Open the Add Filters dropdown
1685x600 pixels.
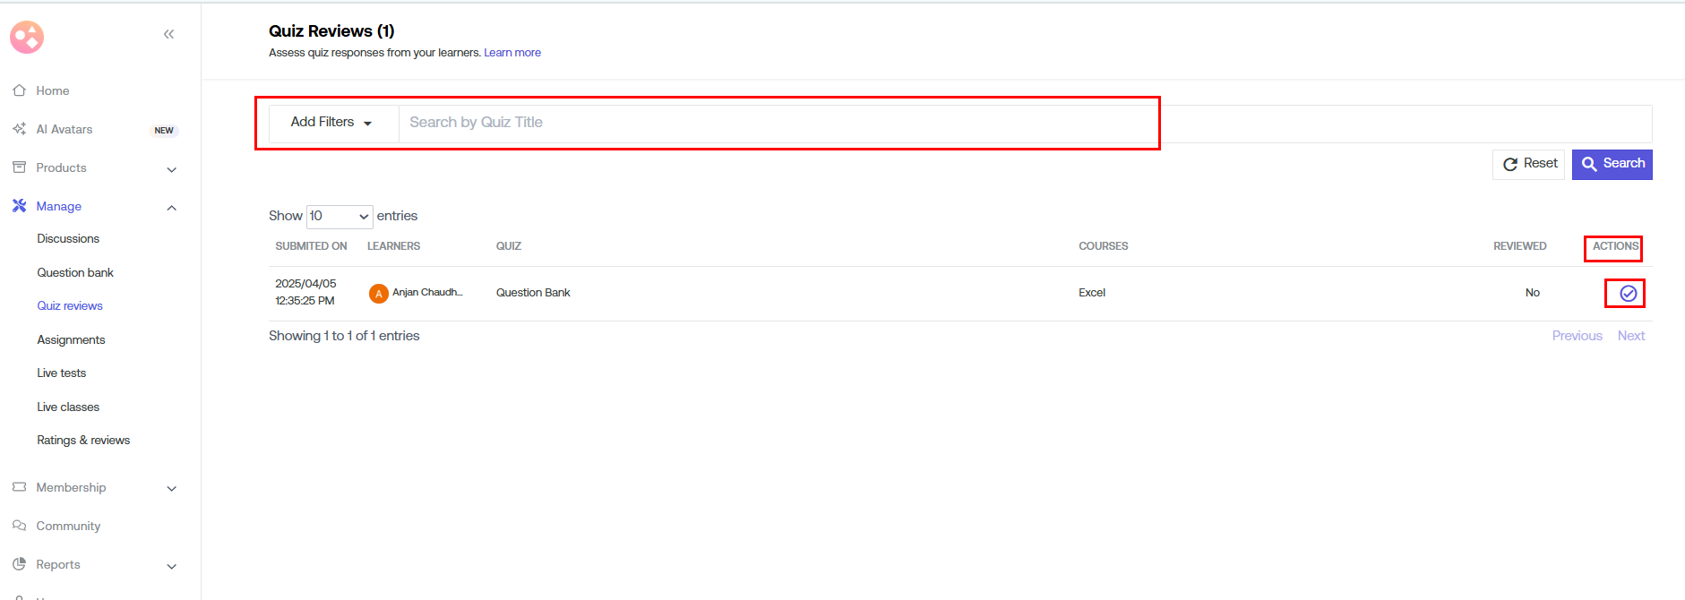(x=331, y=123)
